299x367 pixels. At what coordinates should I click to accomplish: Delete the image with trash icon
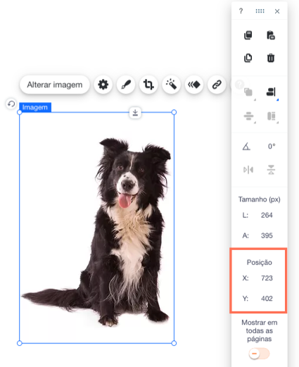click(x=271, y=58)
